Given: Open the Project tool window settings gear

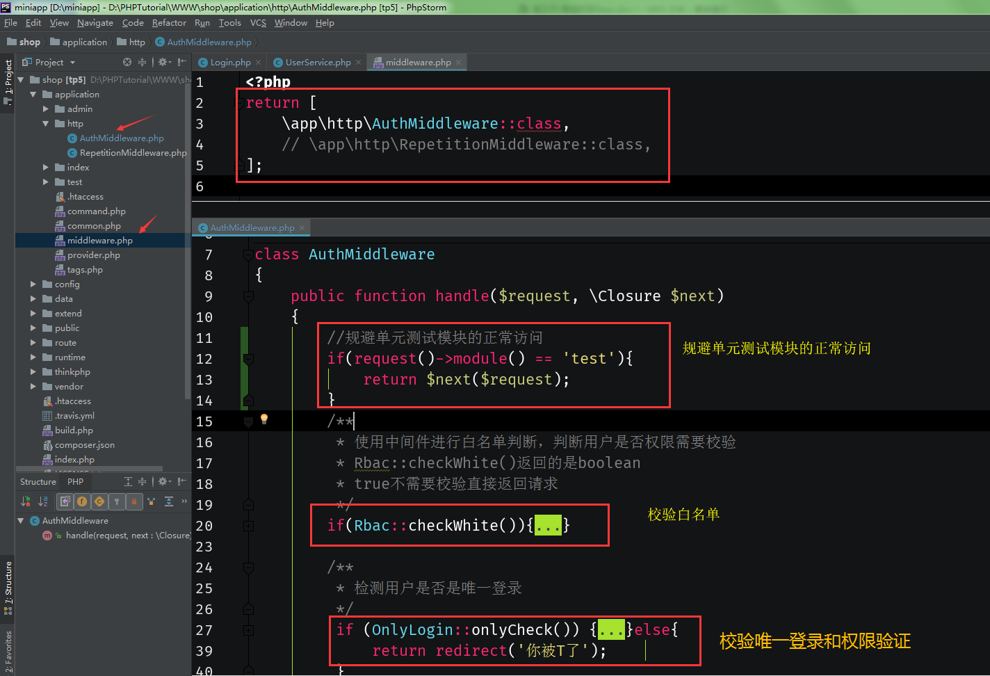Looking at the screenshot, I should [x=161, y=62].
